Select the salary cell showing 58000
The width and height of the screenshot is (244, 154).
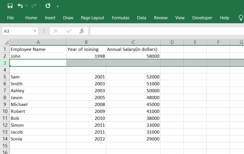click(x=133, y=56)
